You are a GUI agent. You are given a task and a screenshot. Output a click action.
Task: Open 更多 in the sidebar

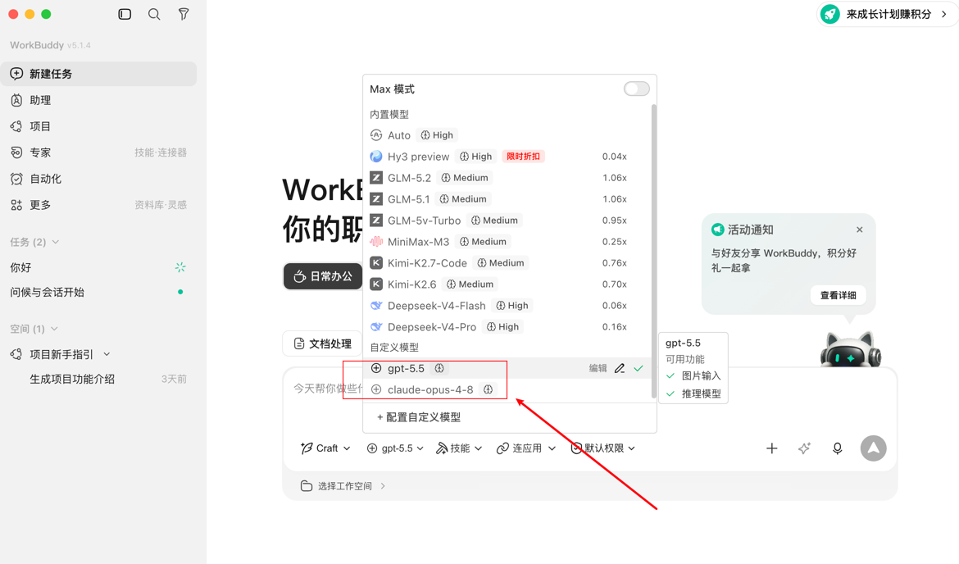tap(98, 206)
